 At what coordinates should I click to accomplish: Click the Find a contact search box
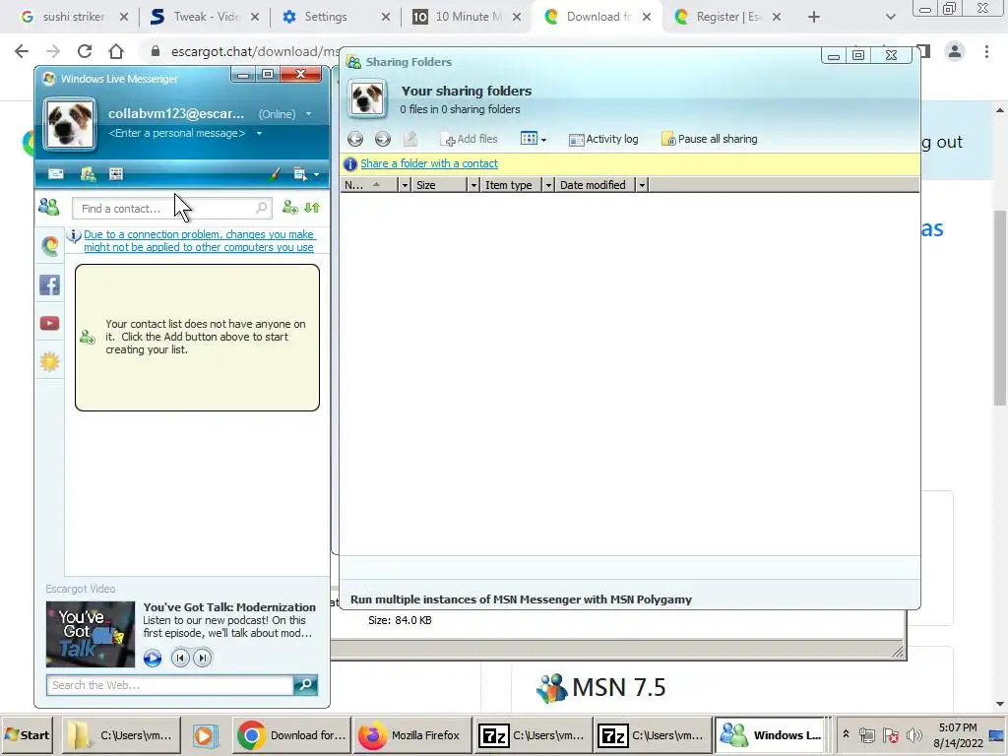point(171,209)
